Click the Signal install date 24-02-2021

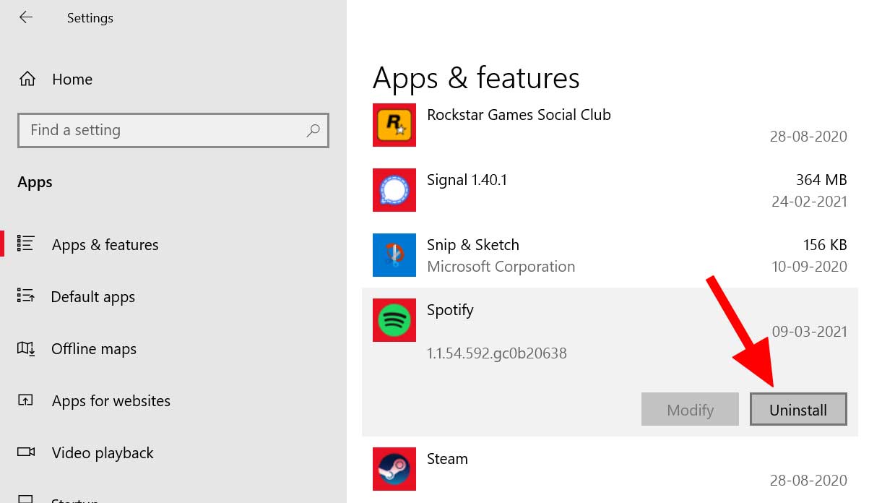click(809, 202)
